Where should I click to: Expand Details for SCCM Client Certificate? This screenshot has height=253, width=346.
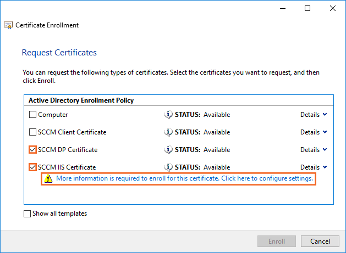pyautogui.click(x=314, y=132)
